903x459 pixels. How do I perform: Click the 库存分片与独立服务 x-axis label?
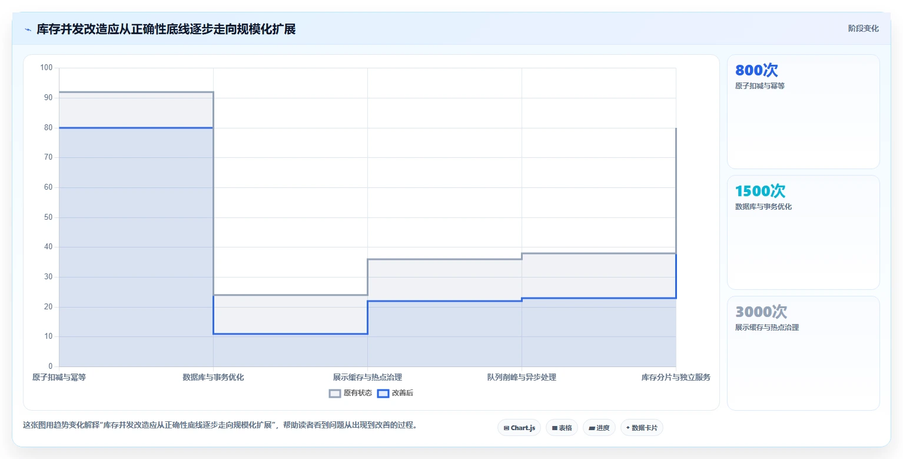[676, 377]
